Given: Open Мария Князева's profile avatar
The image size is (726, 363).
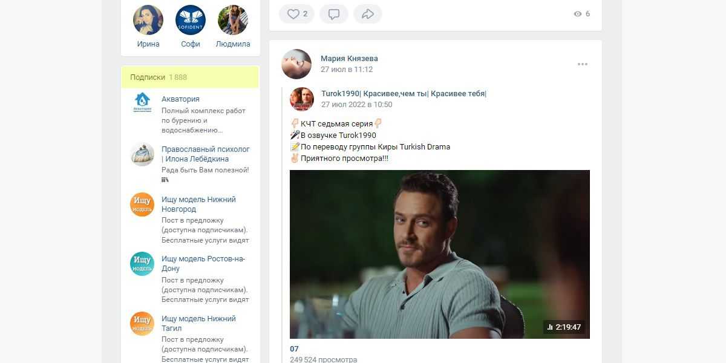Looking at the screenshot, I should click(296, 64).
